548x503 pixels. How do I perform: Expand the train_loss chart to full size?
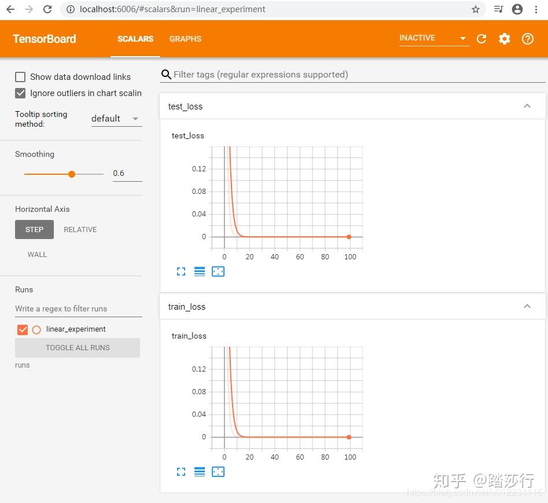(181, 471)
